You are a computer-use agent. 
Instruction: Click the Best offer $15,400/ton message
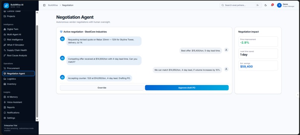[x=201, y=51]
